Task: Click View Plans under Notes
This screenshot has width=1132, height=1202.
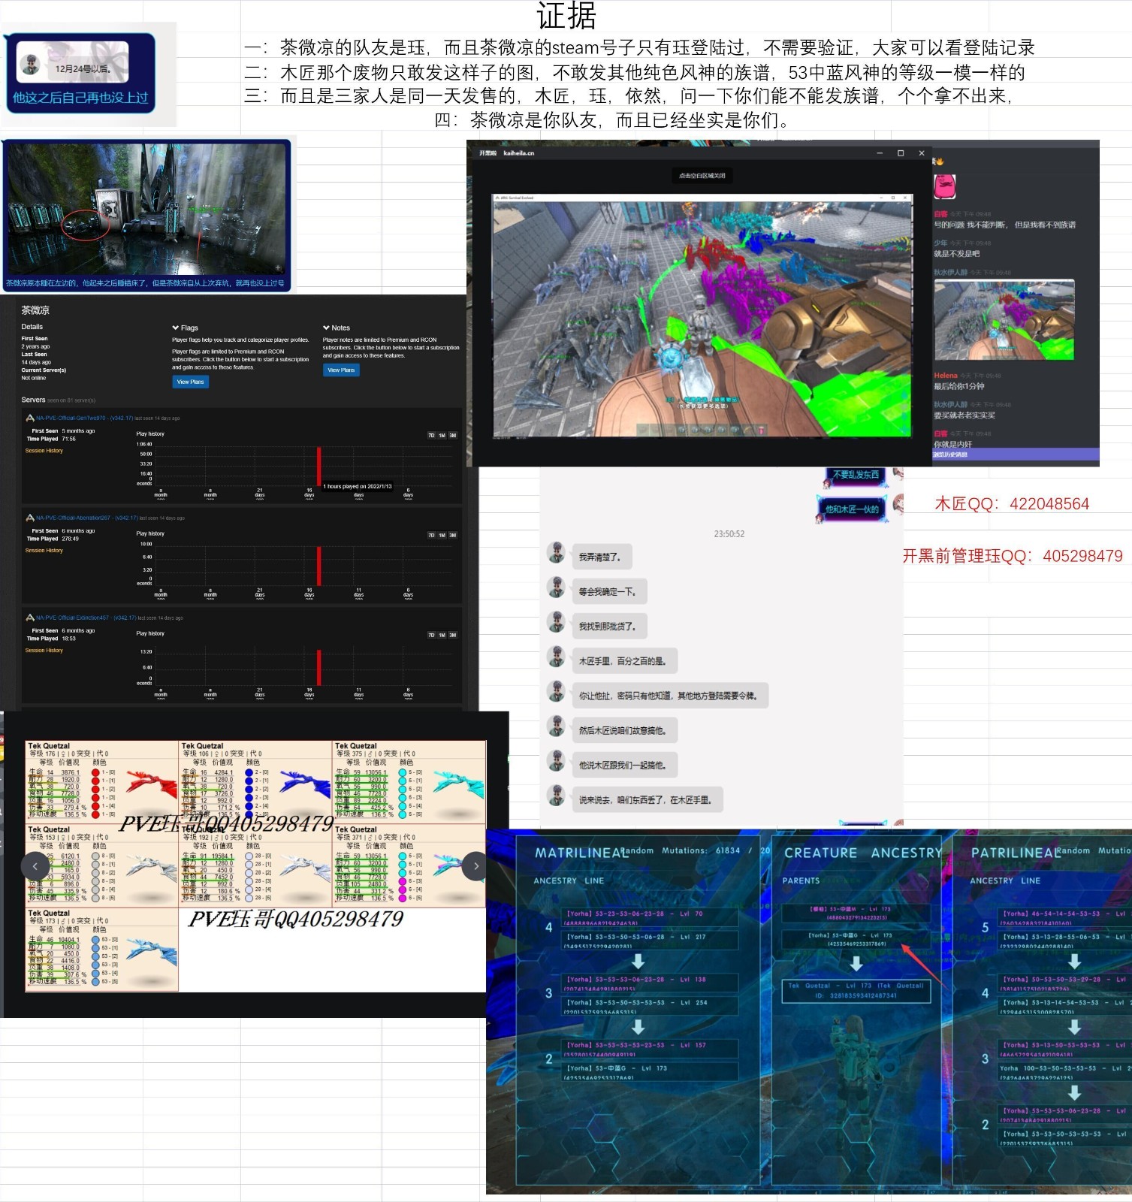Action: tap(341, 370)
